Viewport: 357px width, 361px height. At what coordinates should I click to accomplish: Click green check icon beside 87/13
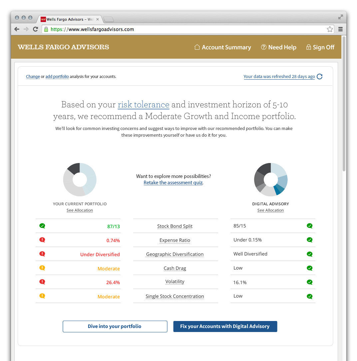42,226
